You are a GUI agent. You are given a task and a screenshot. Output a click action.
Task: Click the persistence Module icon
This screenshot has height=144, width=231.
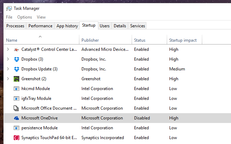point(16,128)
